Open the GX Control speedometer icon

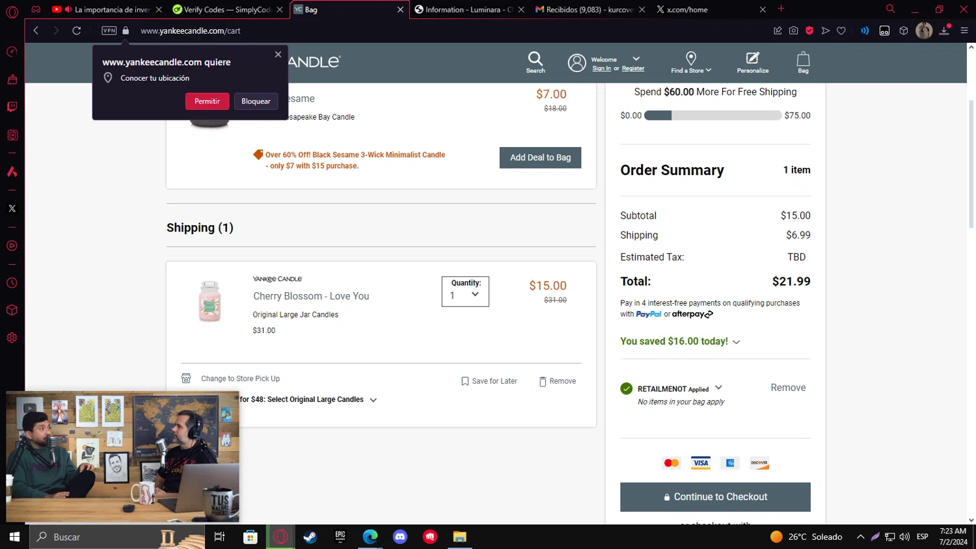pos(12,52)
